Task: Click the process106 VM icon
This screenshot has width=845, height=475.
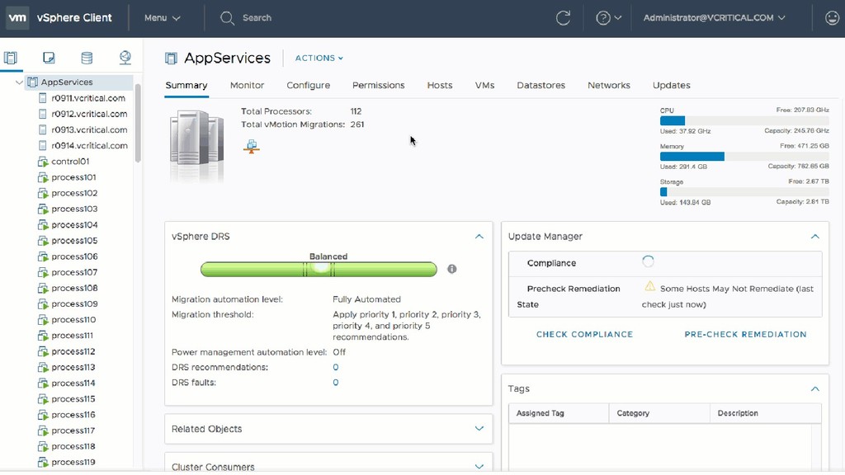Action: (43, 256)
